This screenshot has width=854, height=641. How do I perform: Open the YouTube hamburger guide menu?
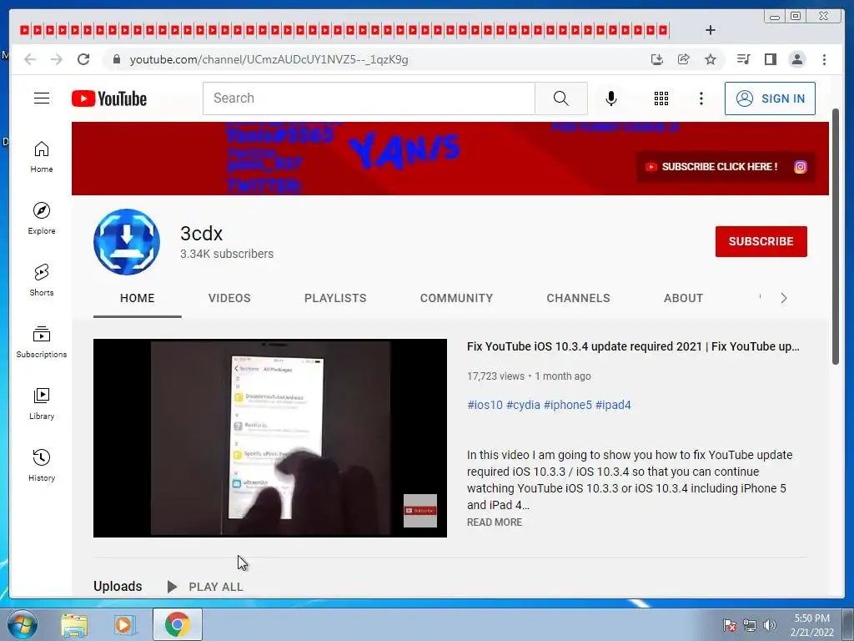point(42,98)
